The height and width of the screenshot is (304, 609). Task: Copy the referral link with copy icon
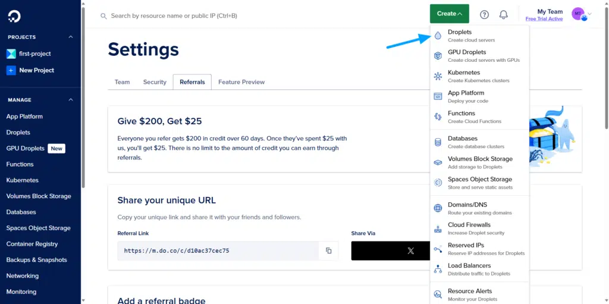328,250
